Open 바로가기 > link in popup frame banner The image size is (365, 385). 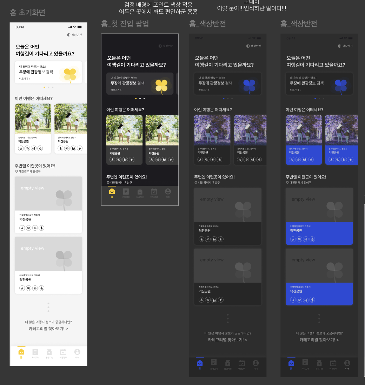pos(116,90)
